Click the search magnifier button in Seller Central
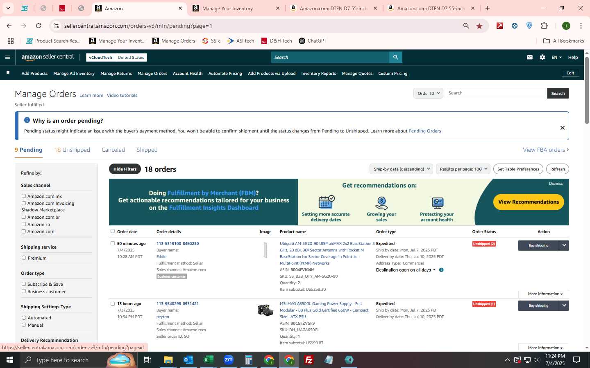The width and height of the screenshot is (590, 368). 395,57
